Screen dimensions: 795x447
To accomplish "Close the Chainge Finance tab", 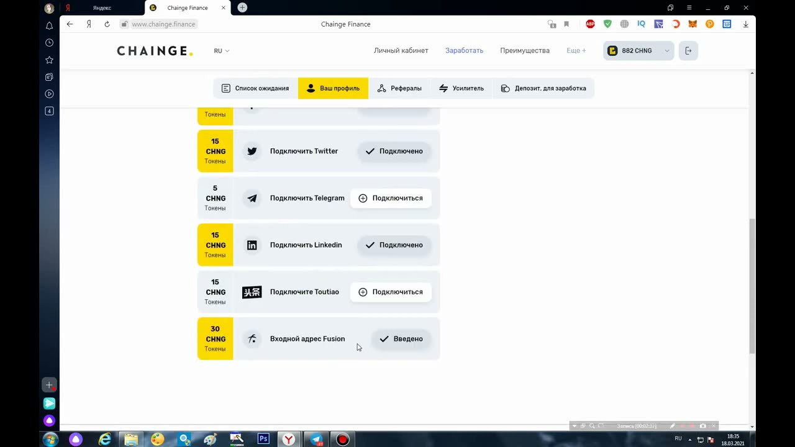I will 224,7.
